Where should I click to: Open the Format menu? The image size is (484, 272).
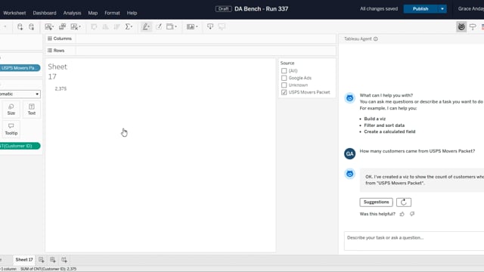pyautogui.click(x=112, y=13)
